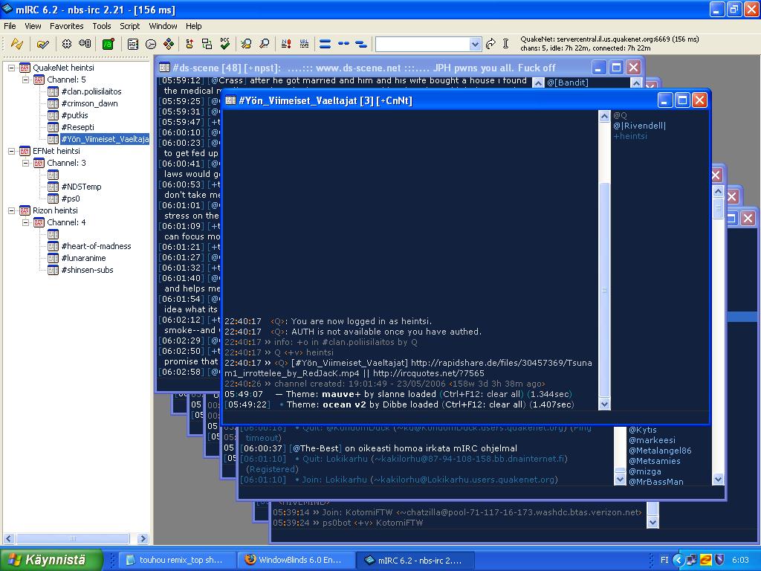Select +heintsi in the nick list

[x=630, y=137]
